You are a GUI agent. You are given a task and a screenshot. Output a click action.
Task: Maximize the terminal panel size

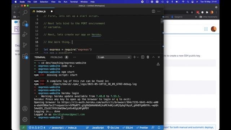(153, 57)
